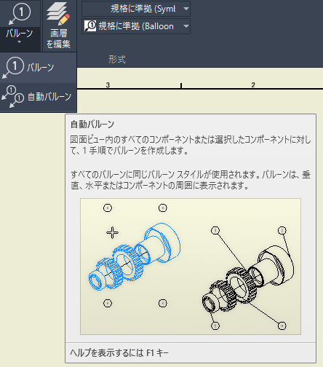This screenshot has width=323, height=367.
Task: Click the ruler zone number 2
Action: pyautogui.click(x=253, y=85)
